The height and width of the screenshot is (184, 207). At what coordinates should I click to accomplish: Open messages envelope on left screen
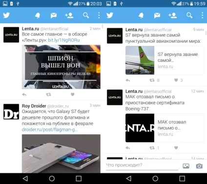coord(54,16)
